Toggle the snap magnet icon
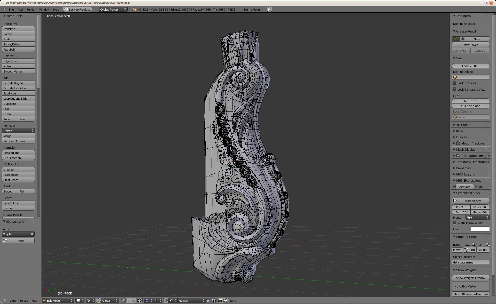 tap(166, 300)
